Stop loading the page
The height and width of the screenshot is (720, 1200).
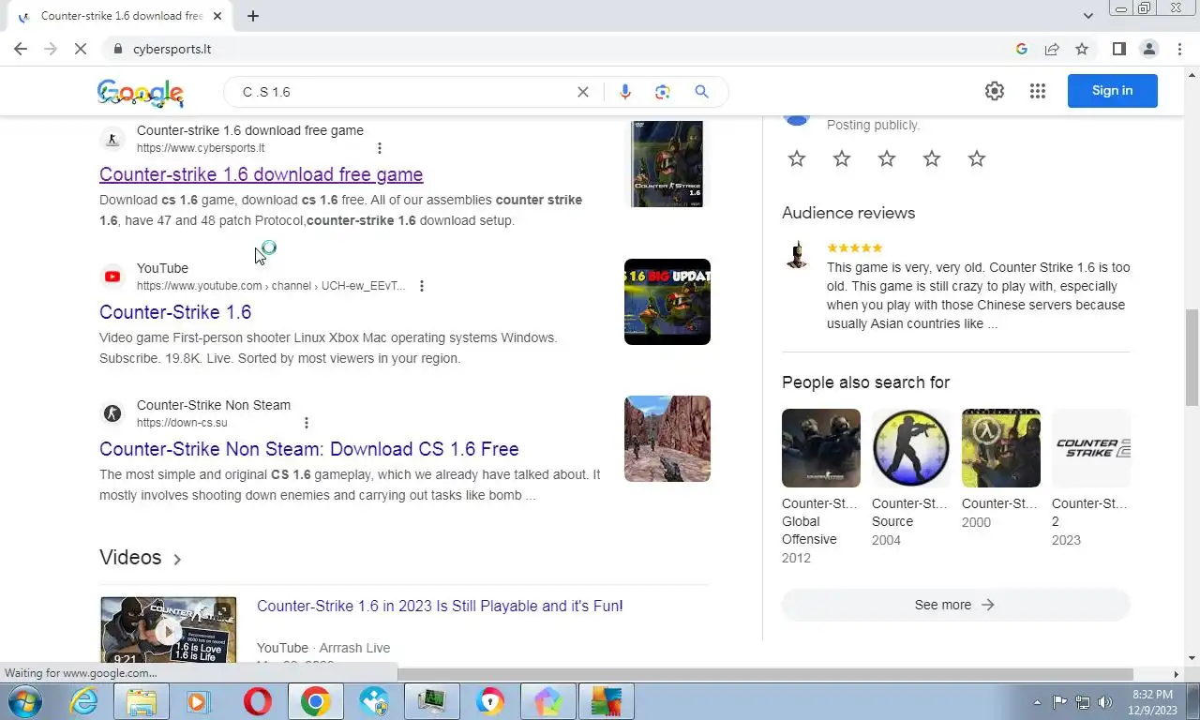point(81,49)
